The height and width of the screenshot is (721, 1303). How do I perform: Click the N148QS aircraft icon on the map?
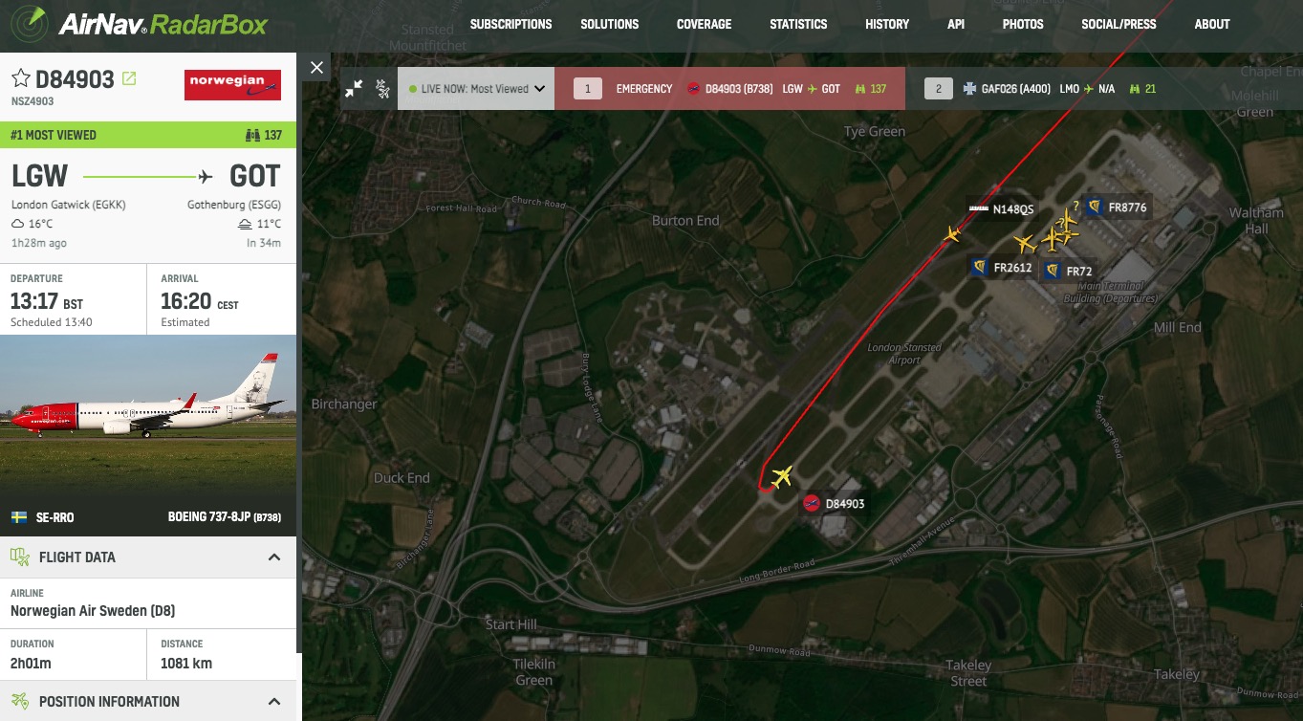[951, 234]
